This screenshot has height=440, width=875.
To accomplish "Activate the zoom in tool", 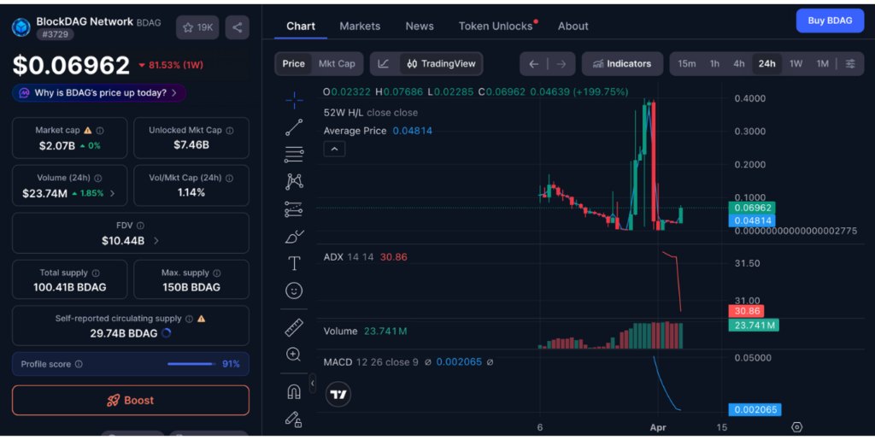I will click(294, 354).
